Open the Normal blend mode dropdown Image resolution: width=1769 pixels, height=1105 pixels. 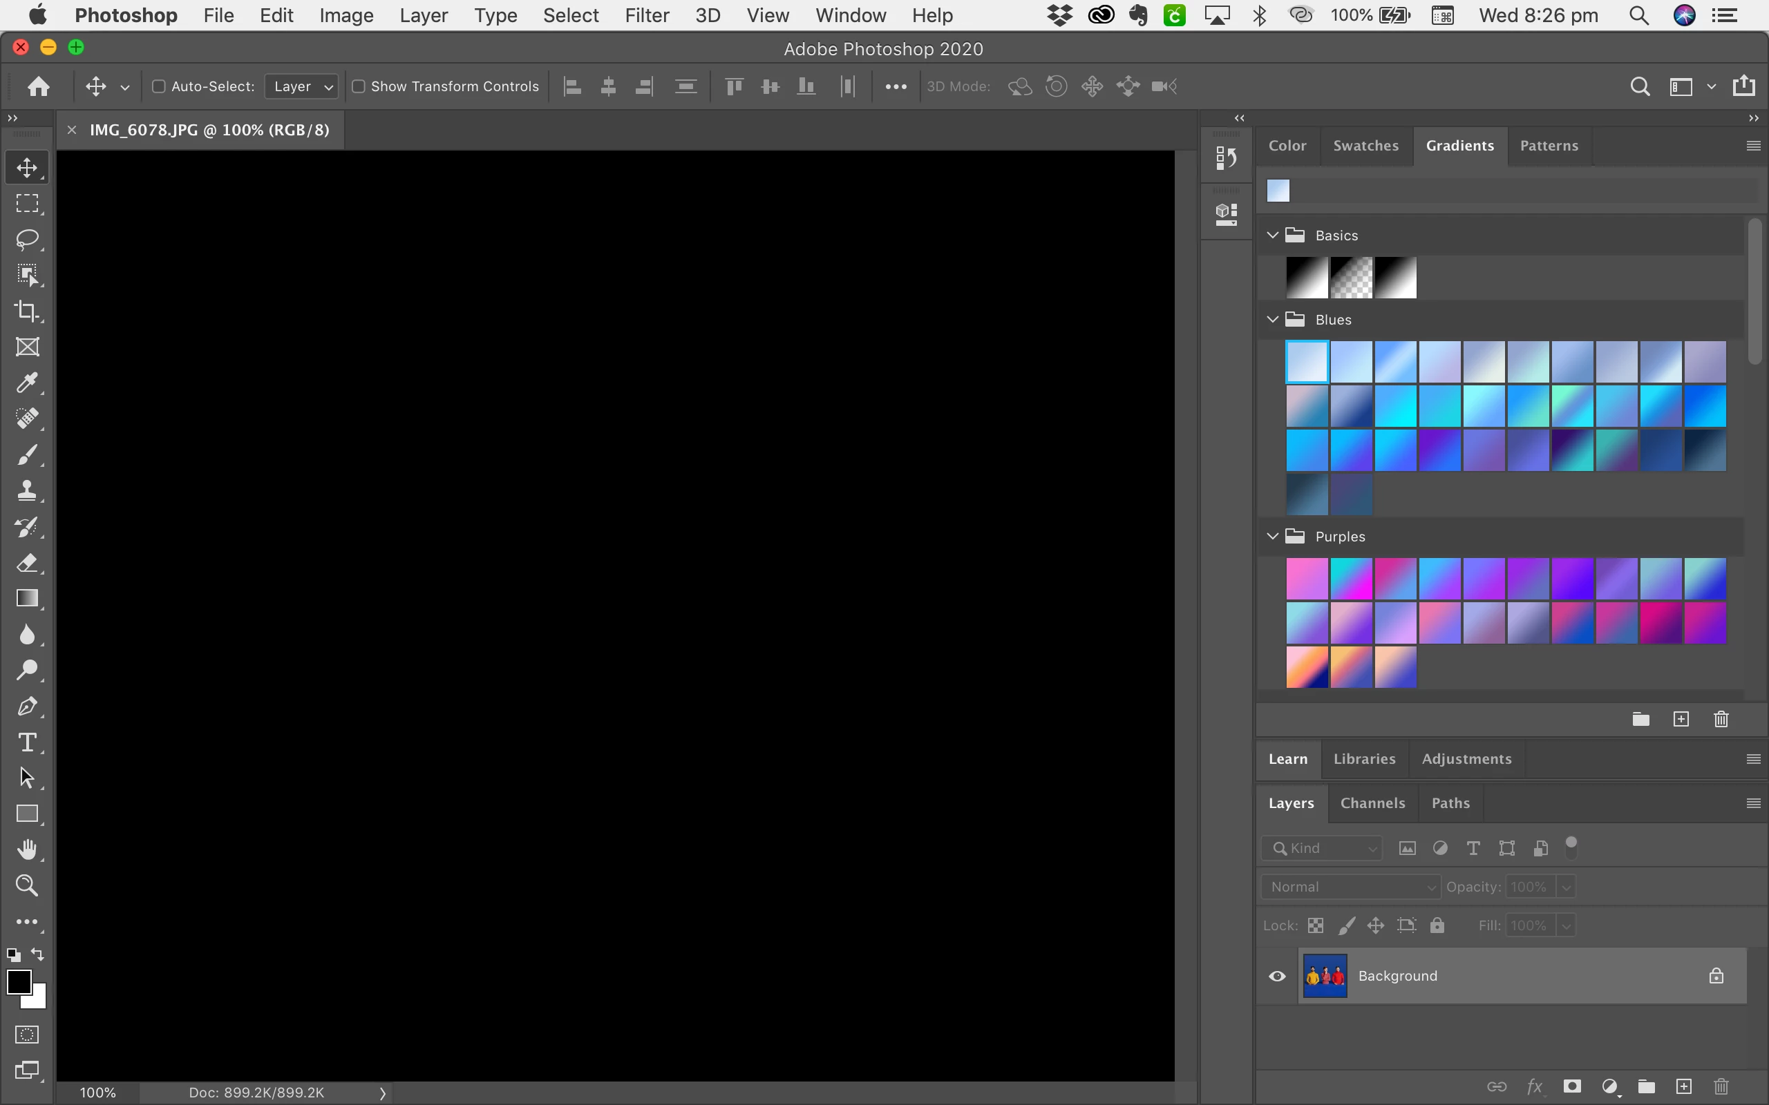point(1350,887)
